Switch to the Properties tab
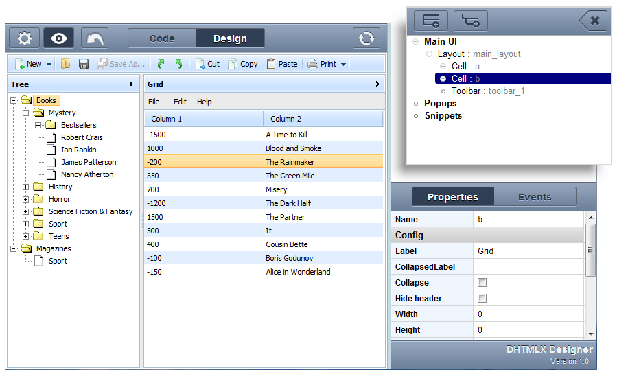 tap(453, 197)
